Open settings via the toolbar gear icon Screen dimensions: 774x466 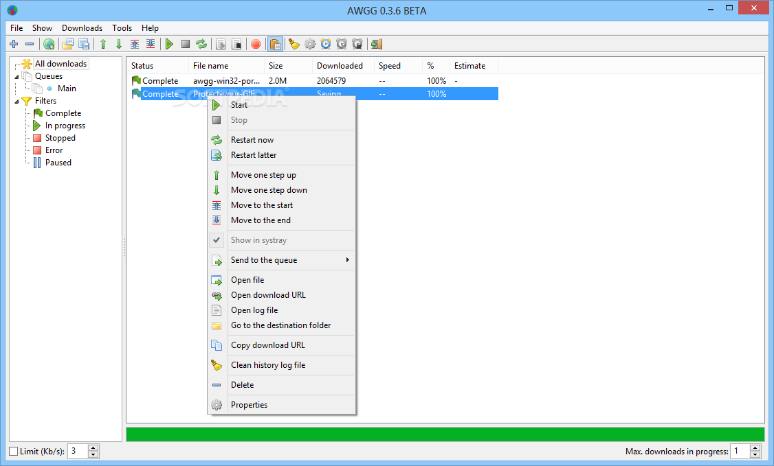click(310, 45)
